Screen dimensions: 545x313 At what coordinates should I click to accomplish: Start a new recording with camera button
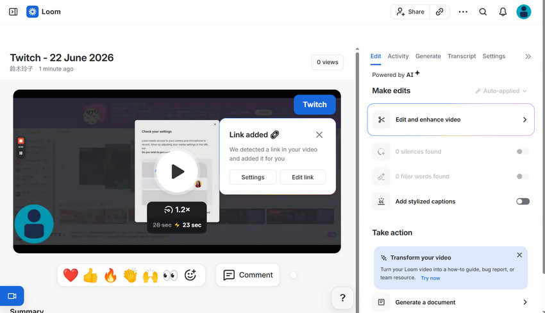(x=12, y=296)
